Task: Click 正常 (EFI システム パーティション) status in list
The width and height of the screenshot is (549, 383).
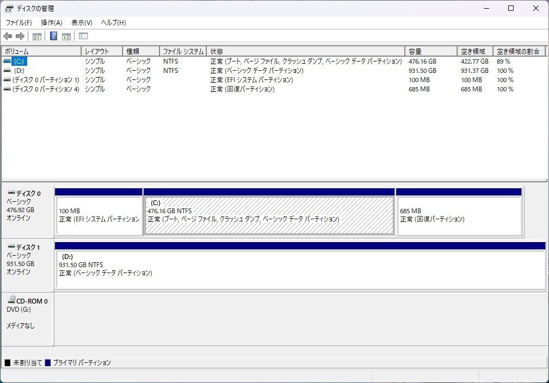Action: click(251, 80)
